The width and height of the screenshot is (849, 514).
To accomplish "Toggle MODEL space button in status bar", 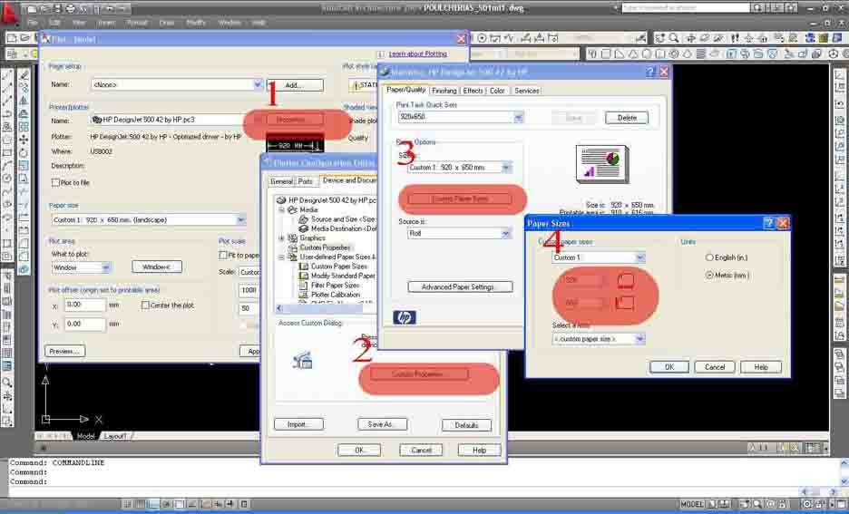I will (692, 504).
